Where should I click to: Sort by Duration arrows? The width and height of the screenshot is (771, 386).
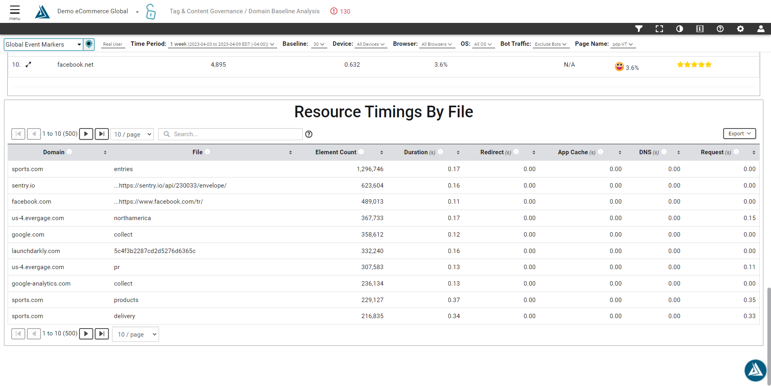coord(458,152)
